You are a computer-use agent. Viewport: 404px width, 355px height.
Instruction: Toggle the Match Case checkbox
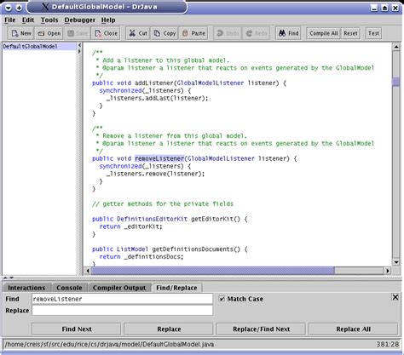click(x=222, y=299)
